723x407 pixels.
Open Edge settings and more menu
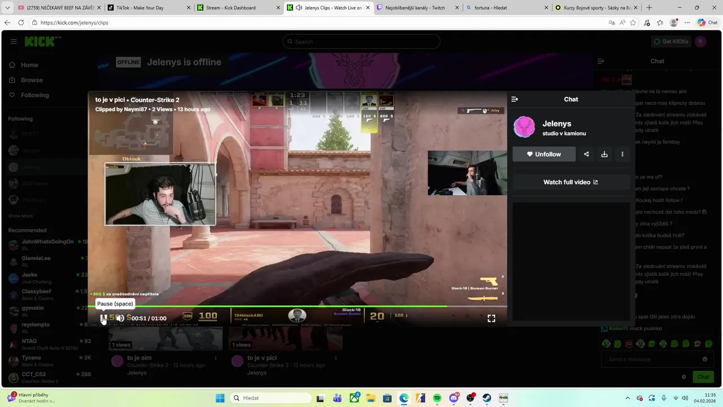687,23
